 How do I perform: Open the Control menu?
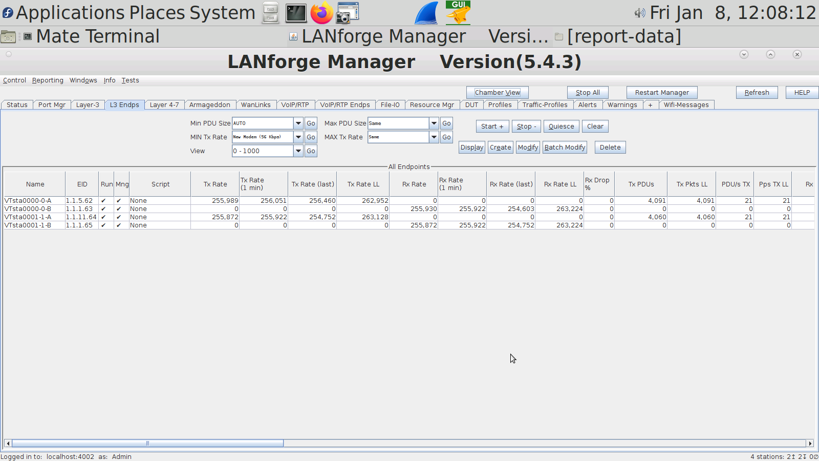point(14,80)
